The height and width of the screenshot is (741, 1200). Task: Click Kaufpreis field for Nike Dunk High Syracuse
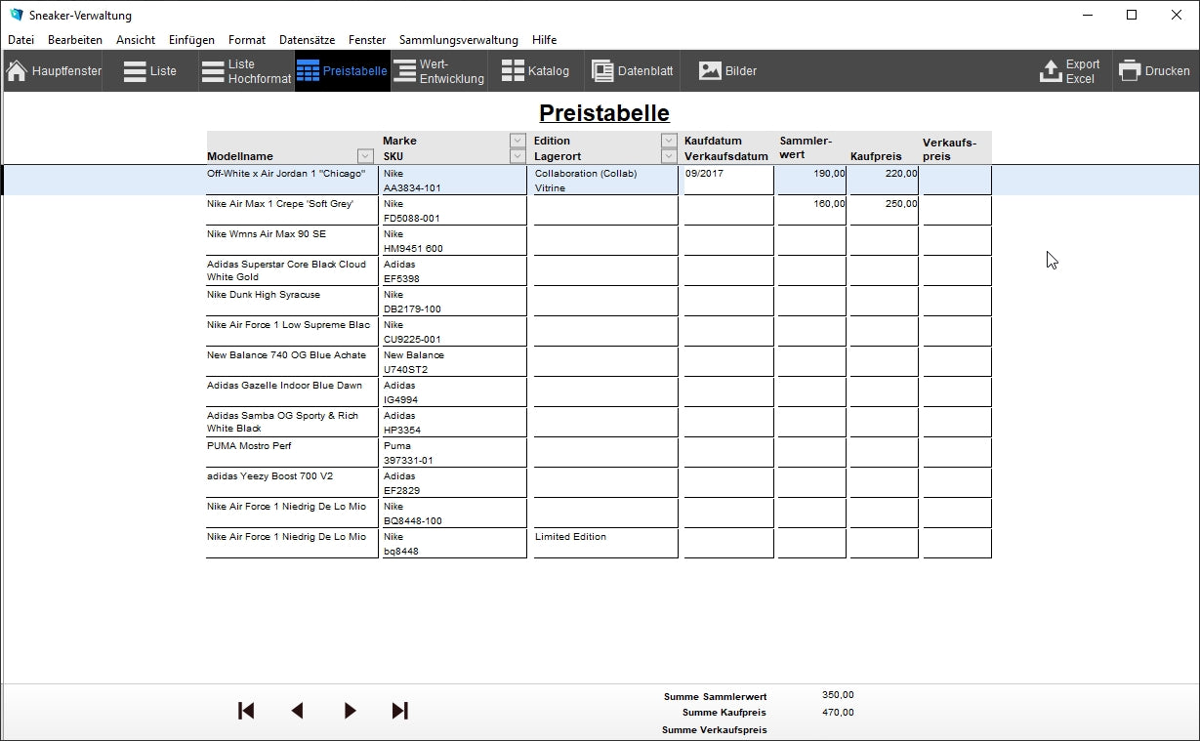[x=884, y=301]
